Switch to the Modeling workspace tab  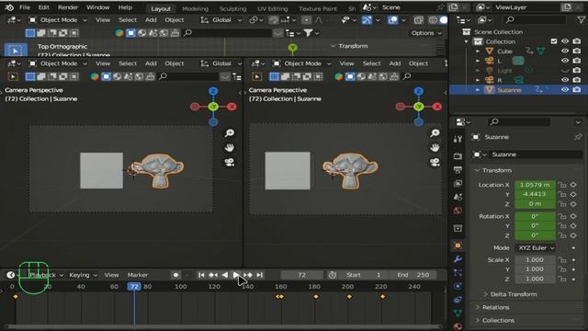coord(195,8)
